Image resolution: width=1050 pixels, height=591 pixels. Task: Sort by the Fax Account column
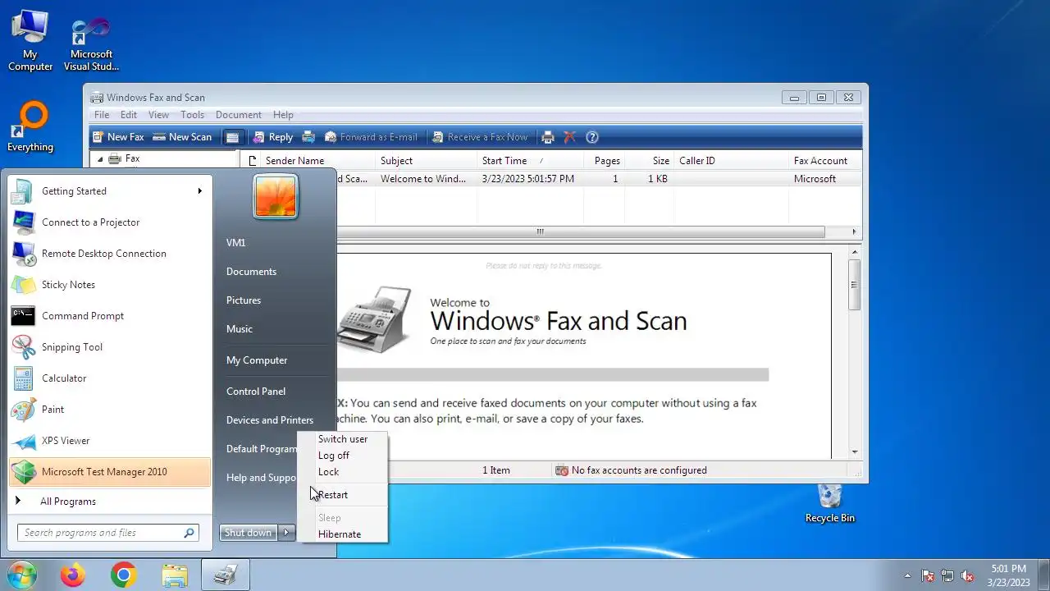point(824,161)
